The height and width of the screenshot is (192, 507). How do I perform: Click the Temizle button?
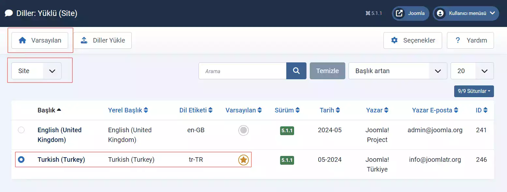pos(327,71)
